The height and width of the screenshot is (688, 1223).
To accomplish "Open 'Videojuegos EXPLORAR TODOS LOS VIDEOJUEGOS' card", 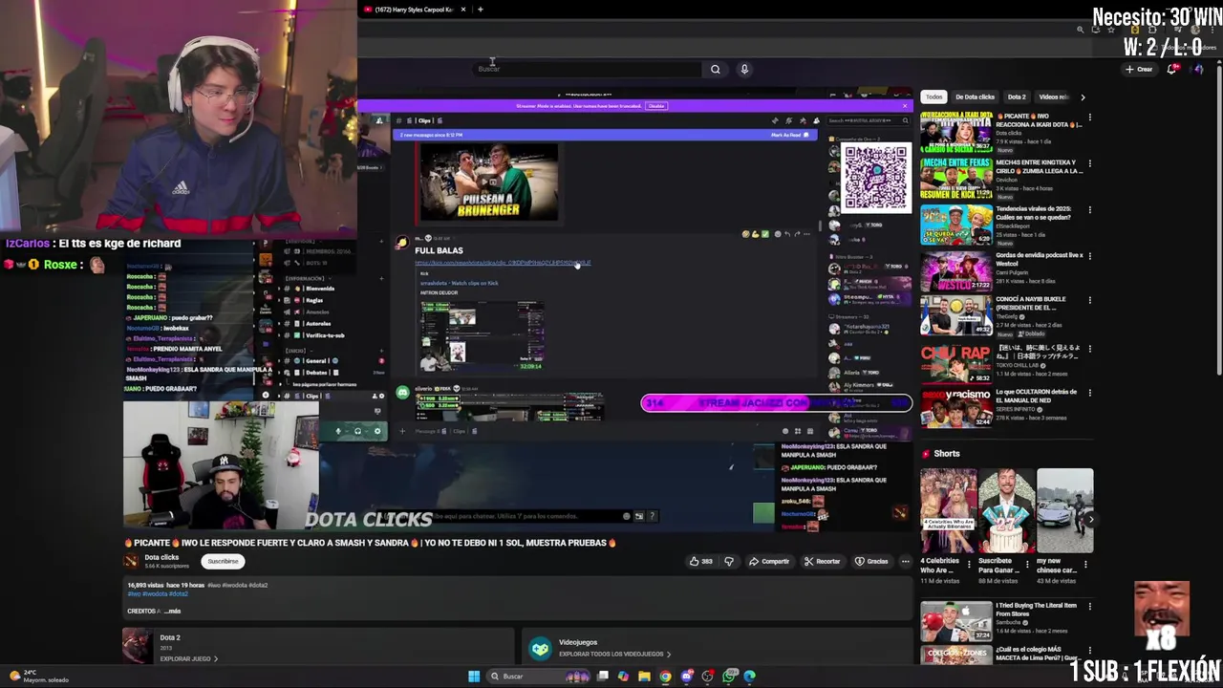I will pyautogui.click(x=717, y=648).
